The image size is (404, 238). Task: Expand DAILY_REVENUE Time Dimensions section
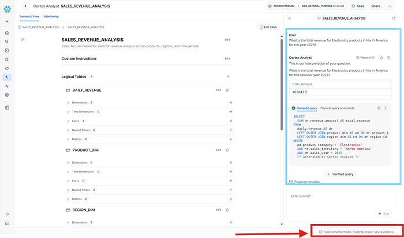tap(68, 112)
